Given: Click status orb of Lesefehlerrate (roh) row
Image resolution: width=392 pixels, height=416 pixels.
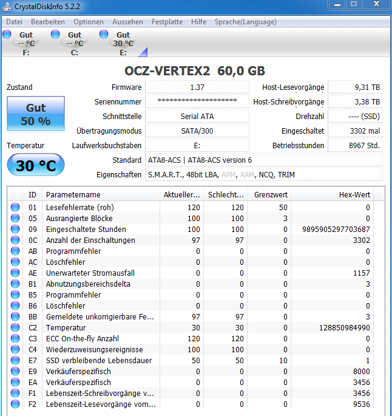Looking at the screenshot, I should pos(15,207).
